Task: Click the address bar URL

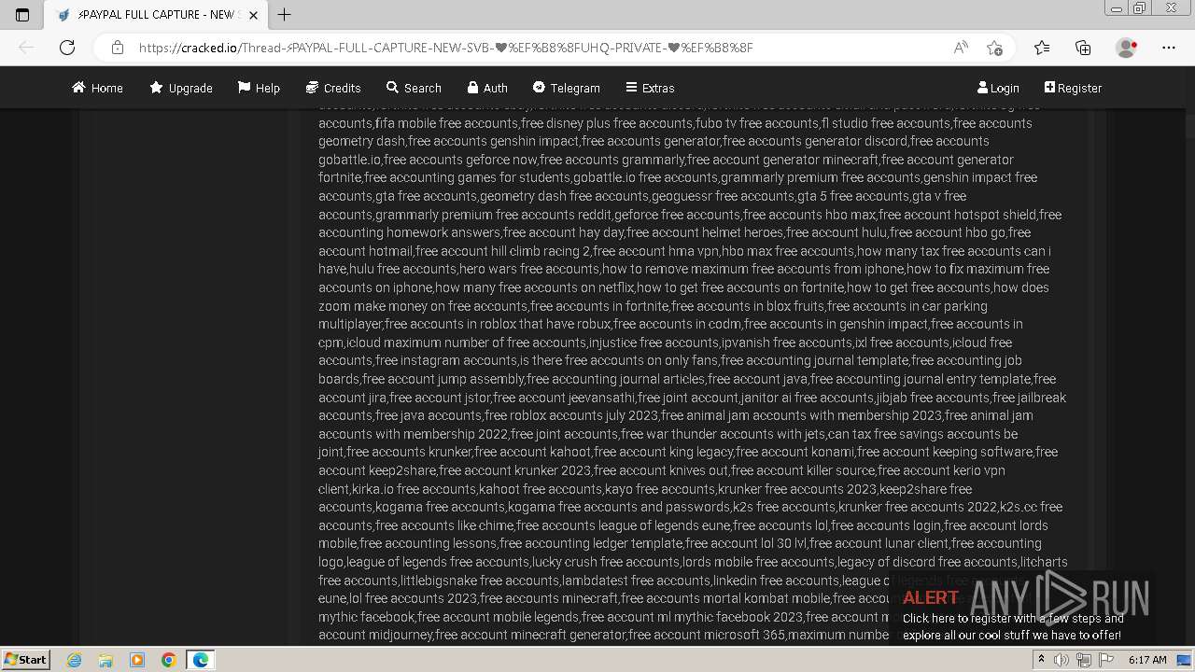Action: point(445,48)
